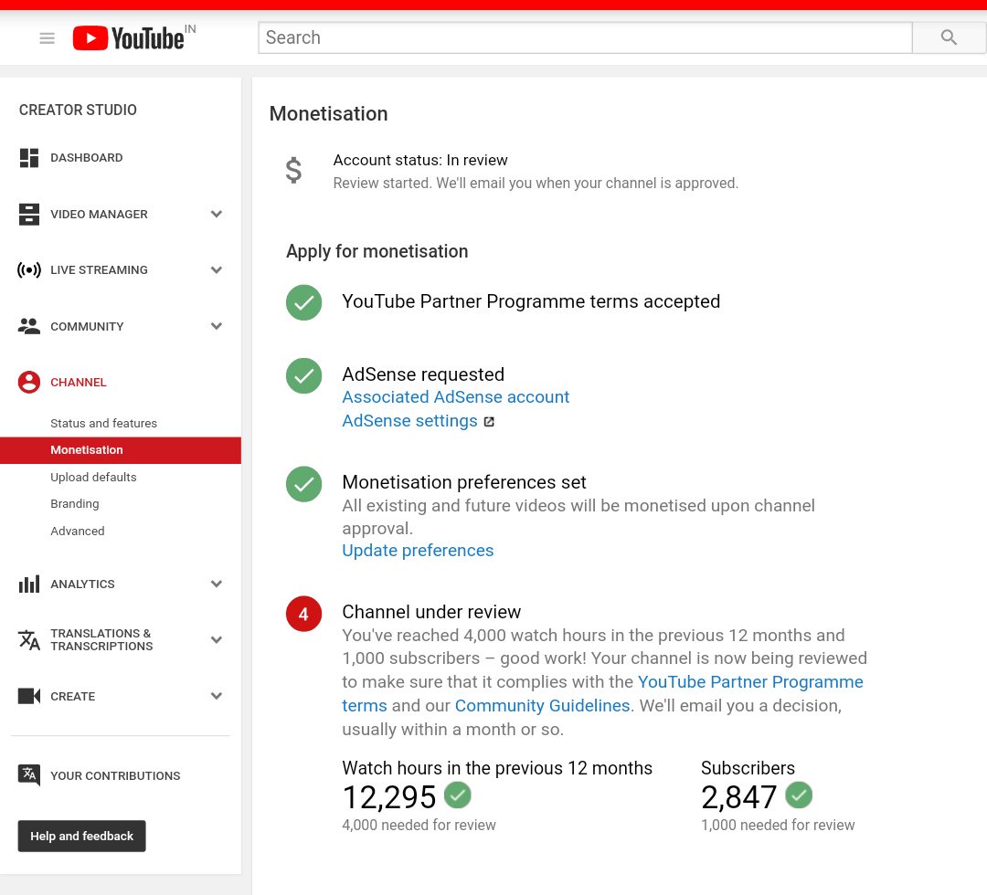Click the Create camera icon

(x=29, y=696)
